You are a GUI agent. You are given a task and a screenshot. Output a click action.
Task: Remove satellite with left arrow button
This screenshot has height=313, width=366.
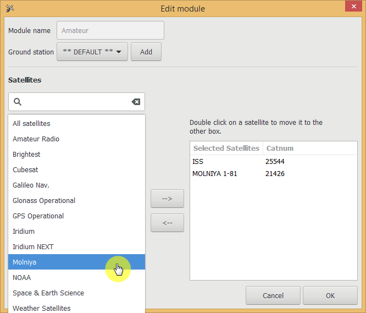click(x=167, y=223)
